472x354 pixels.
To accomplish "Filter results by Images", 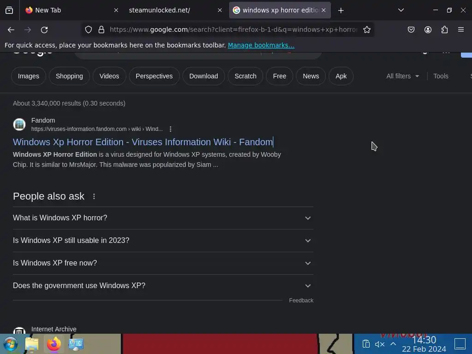I will pyautogui.click(x=28, y=76).
